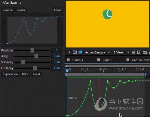The height and width of the screenshot is (117, 150).
Task: Click the After Ease bounce curve preview
Action: click(32, 30)
